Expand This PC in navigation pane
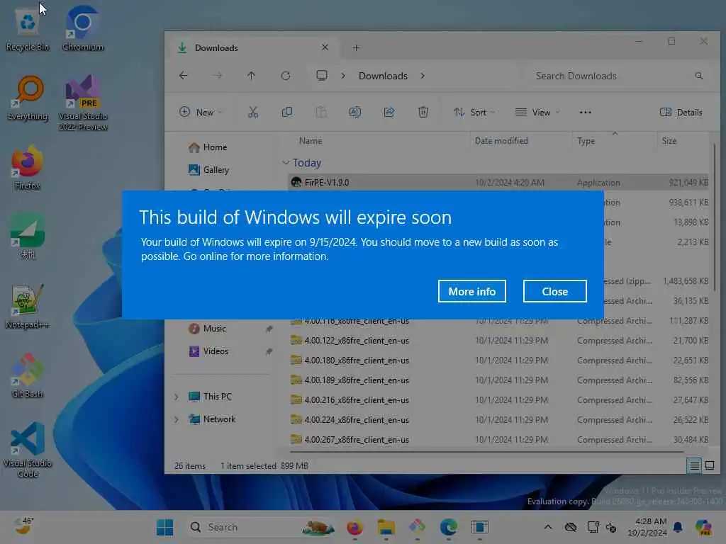This screenshot has width=726, height=544. pyautogui.click(x=176, y=397)
